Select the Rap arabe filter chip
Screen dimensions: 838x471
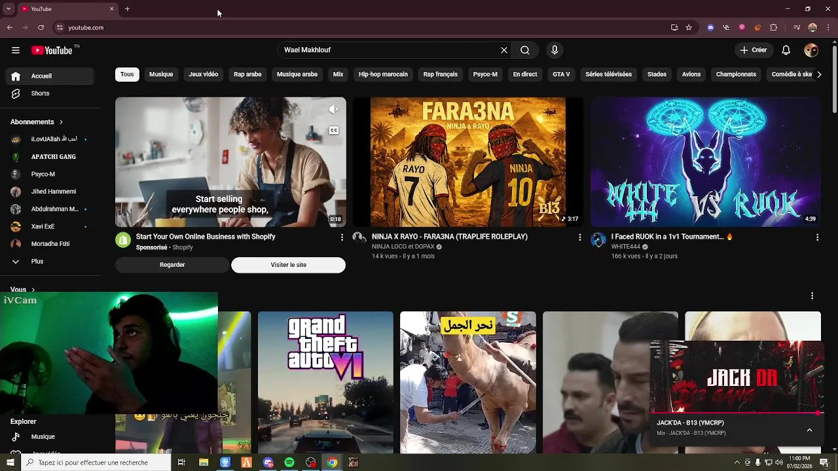(x=247, y=75)
